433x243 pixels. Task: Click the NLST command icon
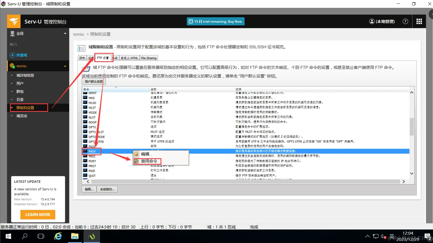pos(85,117)
